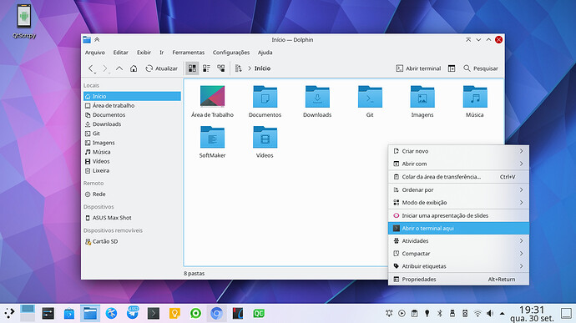The width and height of the screenshot is (576, 323).
Task: Open the application launcher in taskbar
Action: (9, 313)
